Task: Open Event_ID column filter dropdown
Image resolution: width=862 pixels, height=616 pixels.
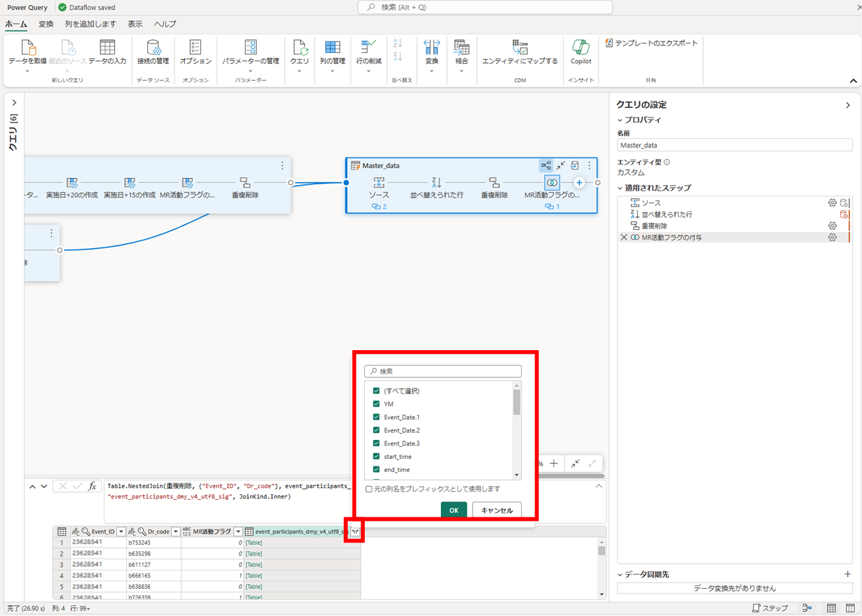Action: coord(121,532)
